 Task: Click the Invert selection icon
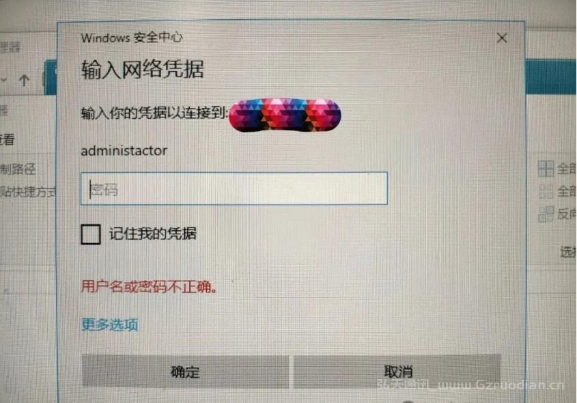[546, 214]
